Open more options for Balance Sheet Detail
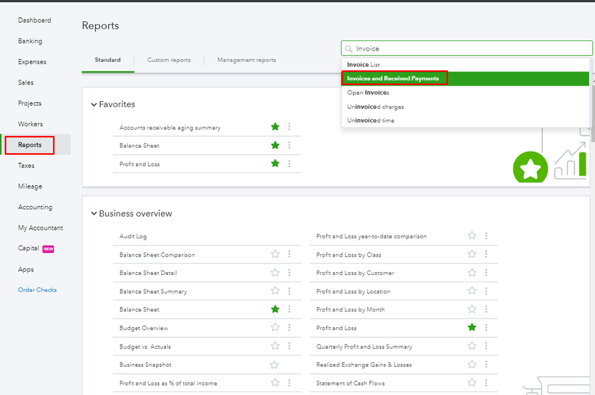Image resolution: width=595 pixels, height=395 pixels. pyautogui.click(x=289, y=273)
